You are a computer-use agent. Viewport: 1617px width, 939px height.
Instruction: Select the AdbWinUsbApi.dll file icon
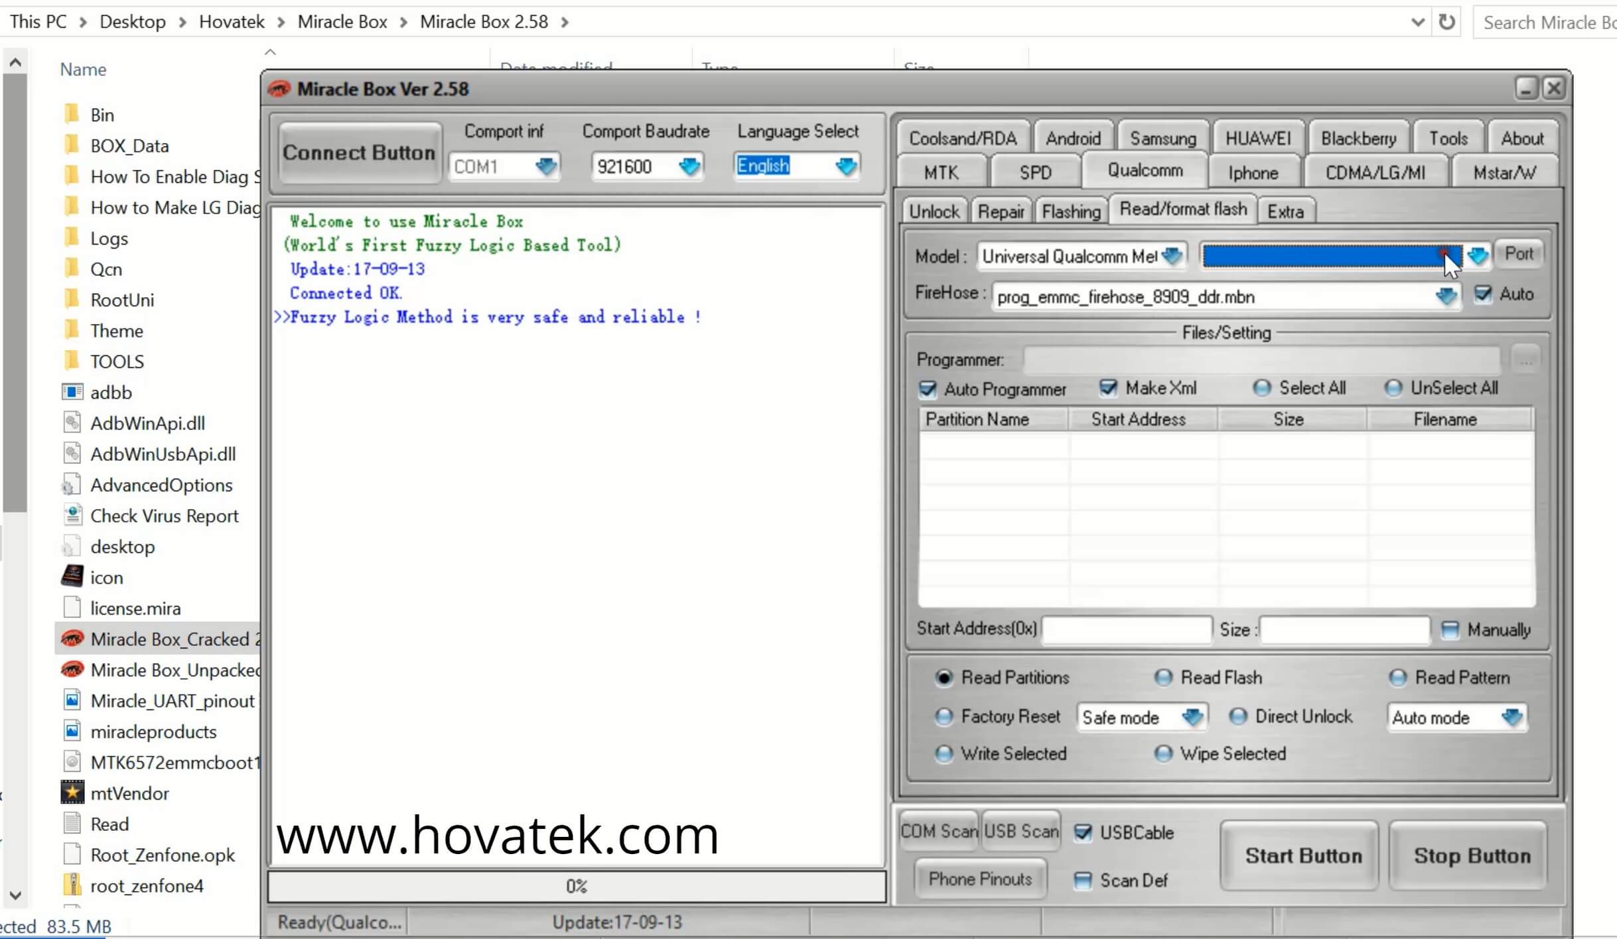pyautogui.click(x=72, y=453)
